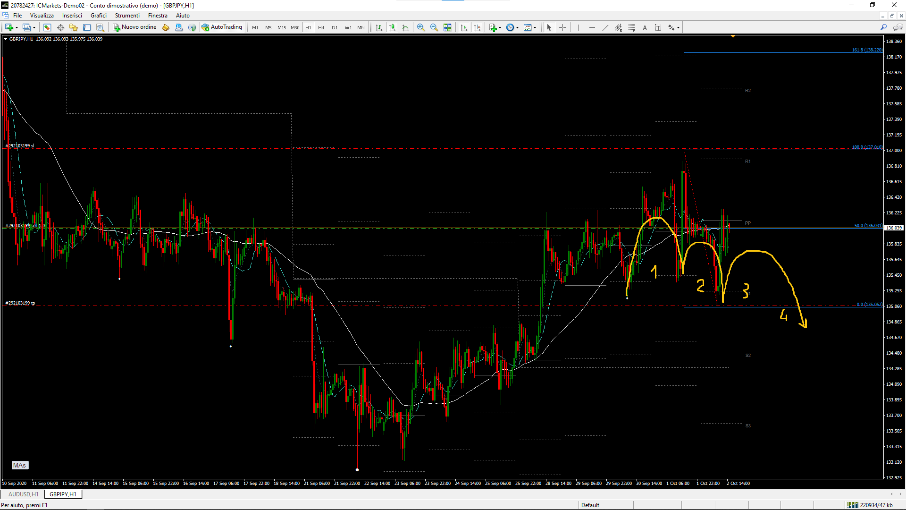The image size is (906, 510).
Task: Toggle chart shift icon
Action: pyautogui.click(x=477, y=27)
